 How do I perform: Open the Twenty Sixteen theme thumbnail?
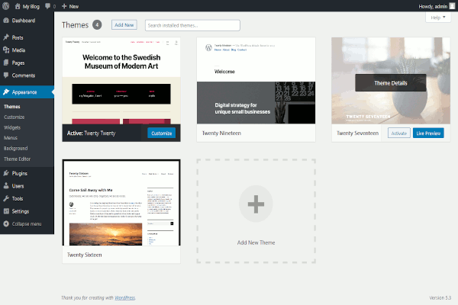121,203
